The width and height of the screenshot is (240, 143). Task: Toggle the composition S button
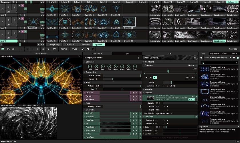tap(31, 2)
